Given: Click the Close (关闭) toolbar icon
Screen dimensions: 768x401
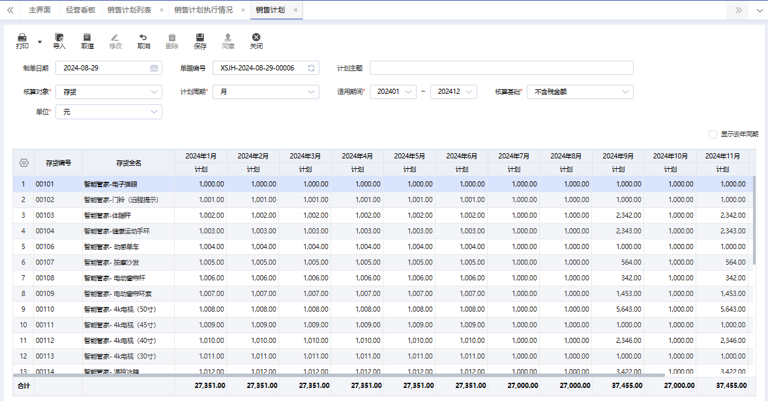Looking at the screenshot, I should point(256,38).
